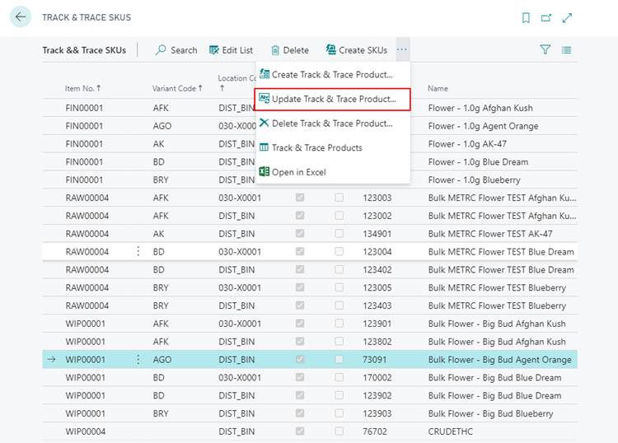Bookmark this page with the bookmark icon
This screenshot has width=618, height=443.
tap(526, 17)
